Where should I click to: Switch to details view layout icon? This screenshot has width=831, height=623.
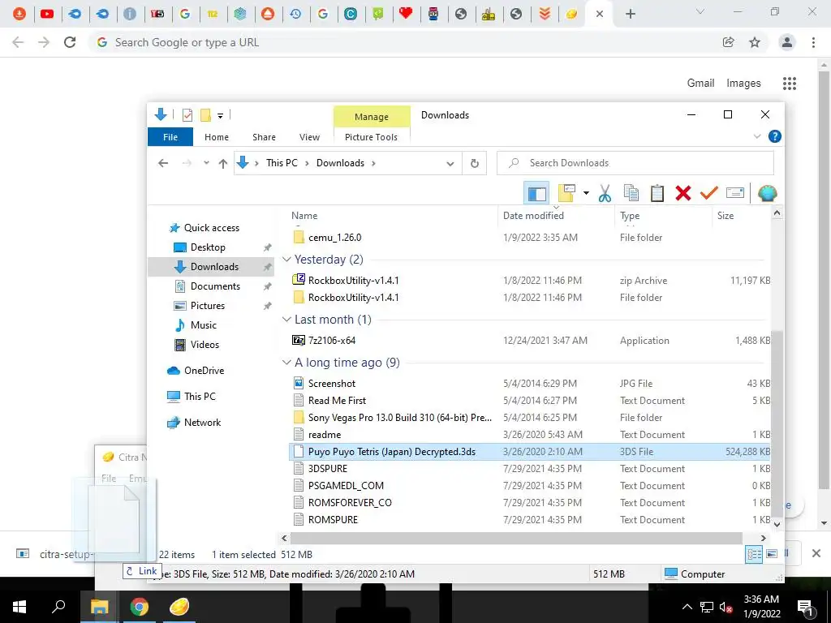(x=754, y=555)
